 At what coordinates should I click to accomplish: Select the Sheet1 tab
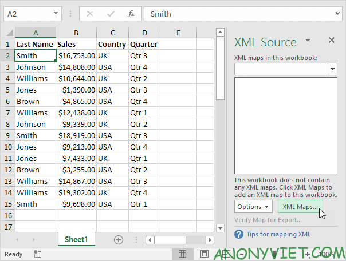click(76, 240)
